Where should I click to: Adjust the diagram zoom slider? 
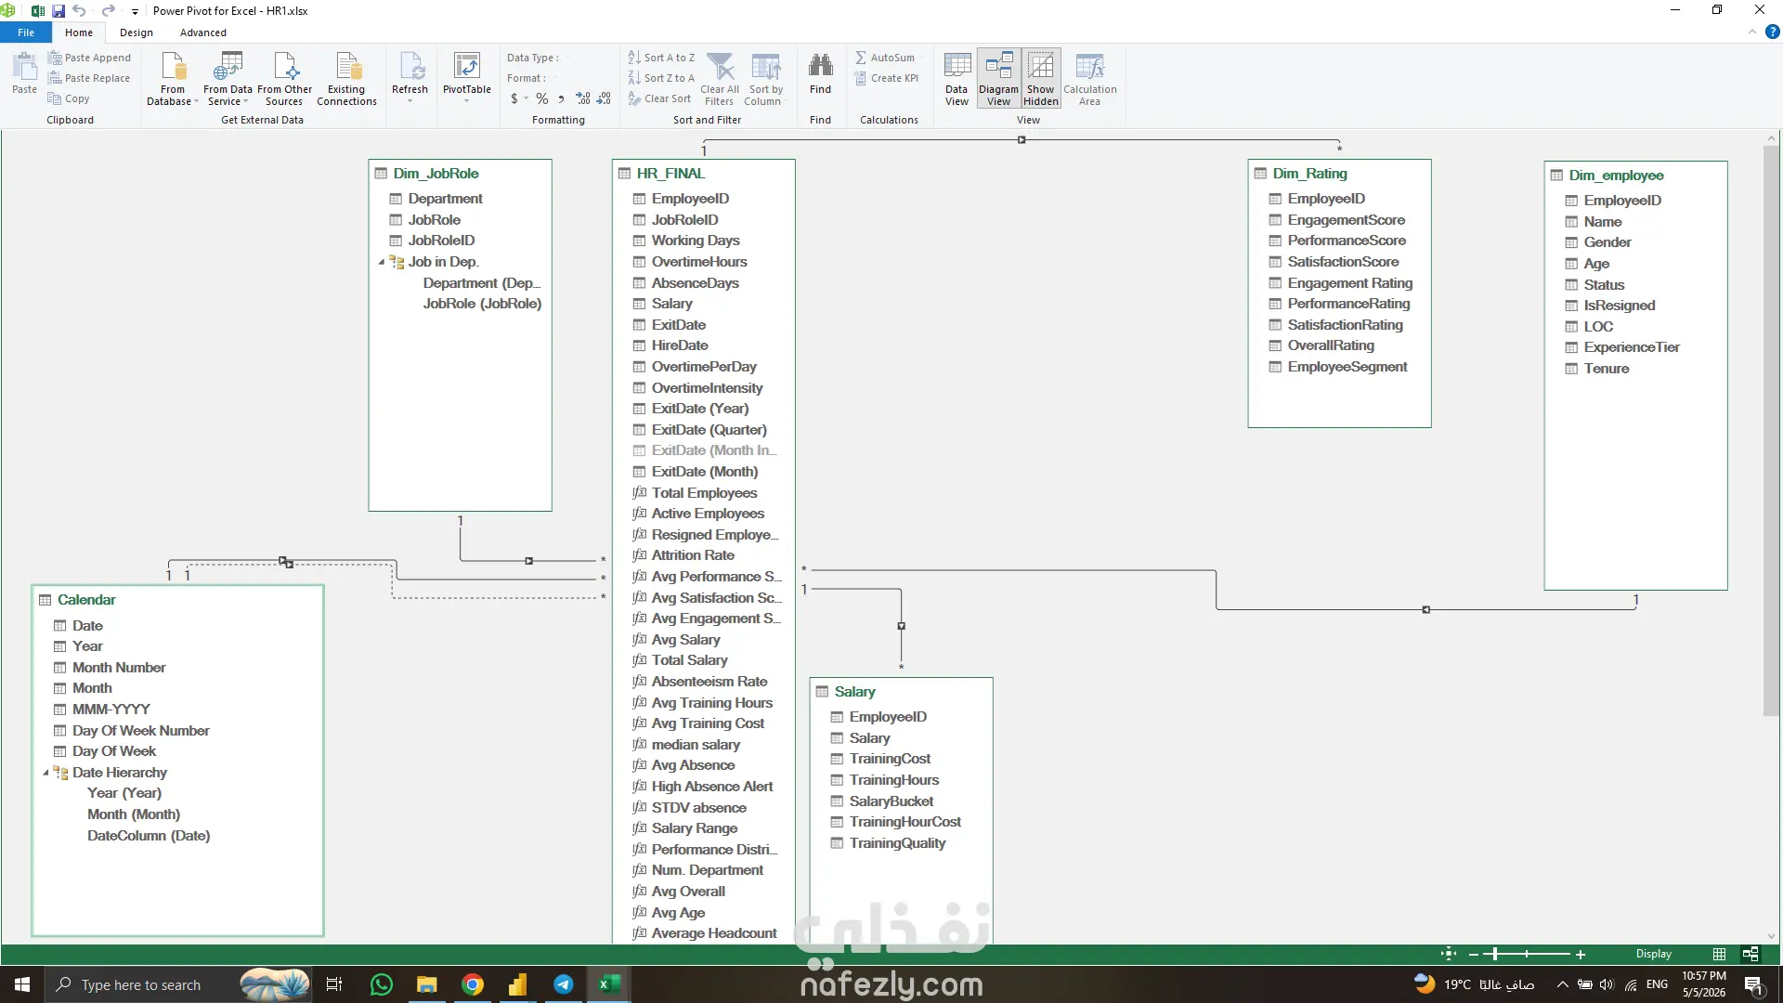pos(1495,954)
